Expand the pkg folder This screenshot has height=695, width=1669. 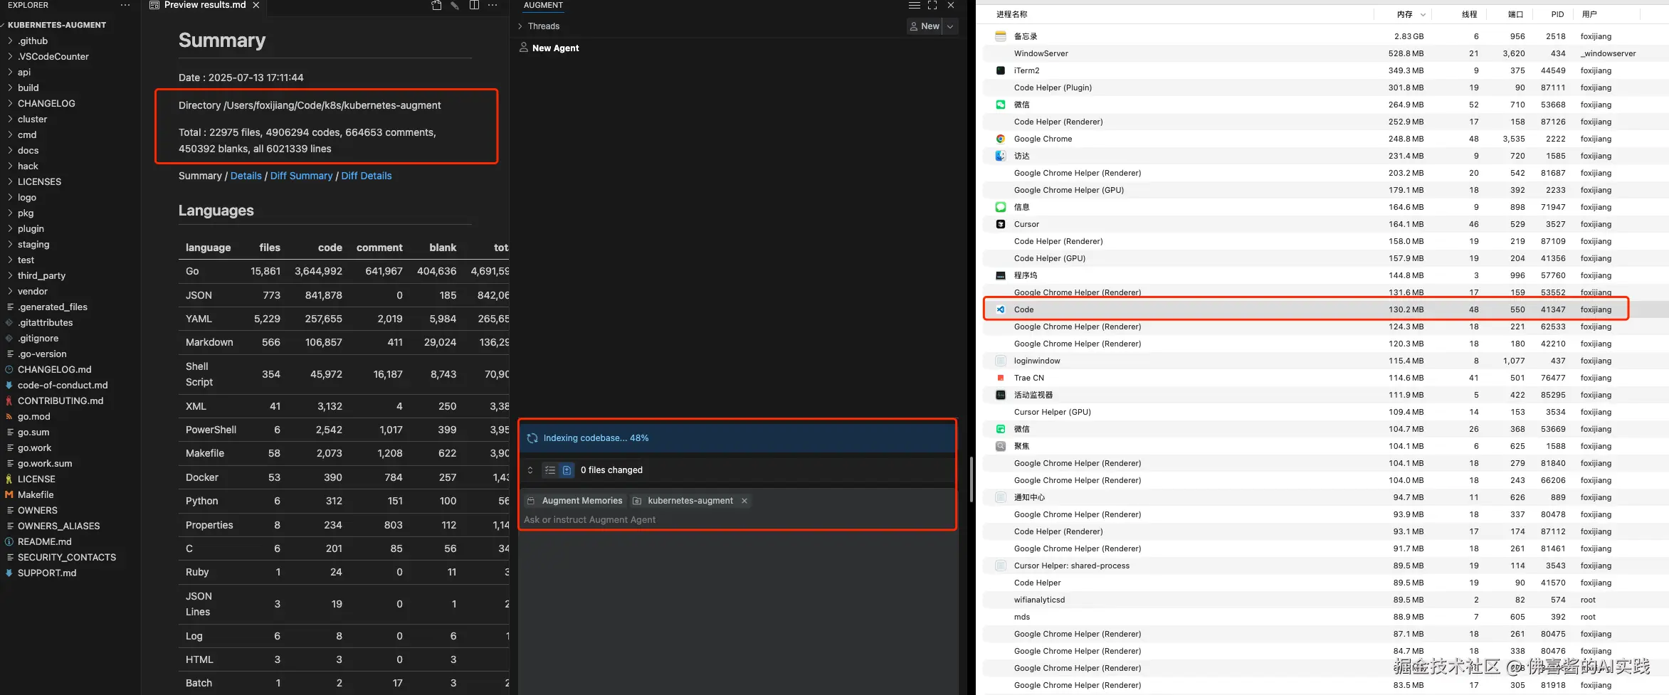[x=26, y=213]
